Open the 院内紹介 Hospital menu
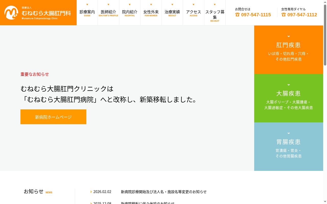Screen dimensions: 327x204 tap(130, 13)
